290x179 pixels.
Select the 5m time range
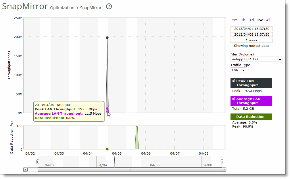click(235, 20)
